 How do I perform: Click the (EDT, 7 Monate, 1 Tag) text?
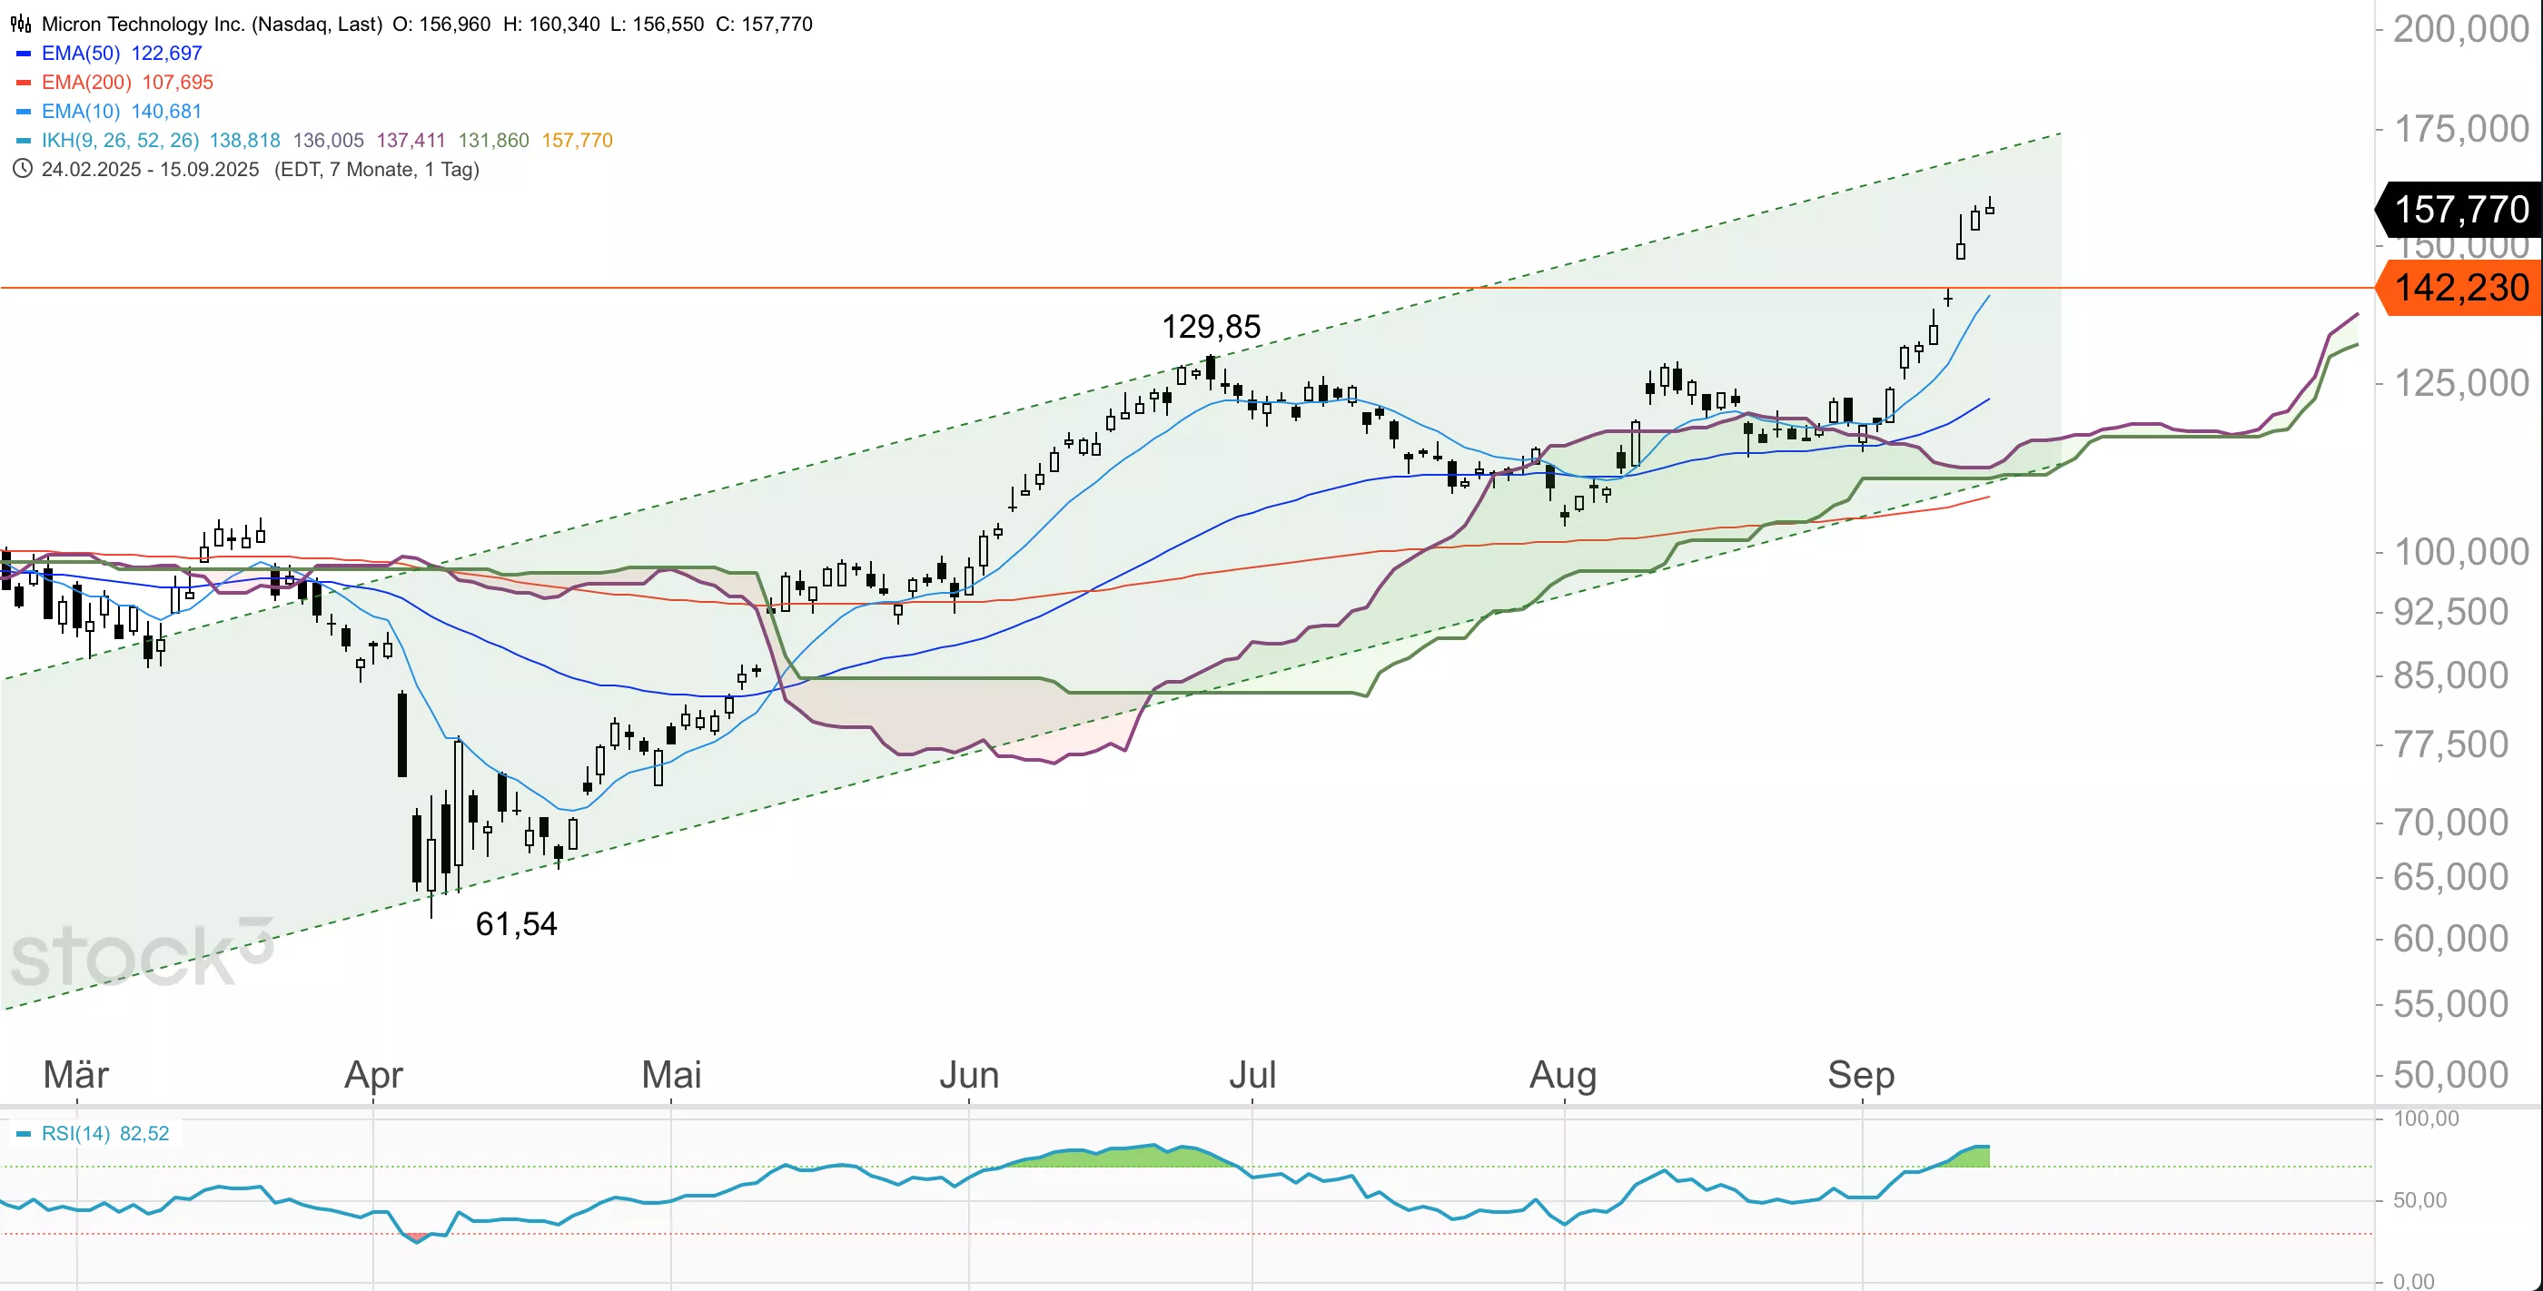point(376,169)
